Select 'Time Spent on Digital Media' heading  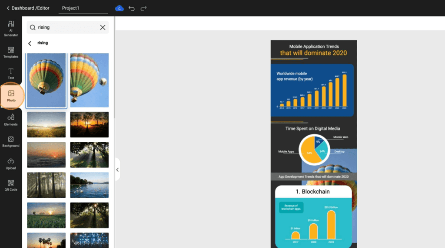pos(313,128)
